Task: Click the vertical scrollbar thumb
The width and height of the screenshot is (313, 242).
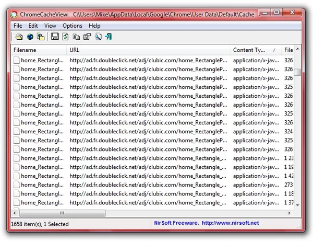Action: pyautogui.click(x=298, y=72)
